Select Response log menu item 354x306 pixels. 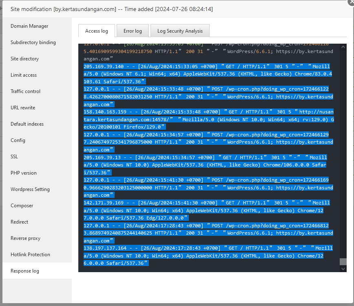pos(37,271)
